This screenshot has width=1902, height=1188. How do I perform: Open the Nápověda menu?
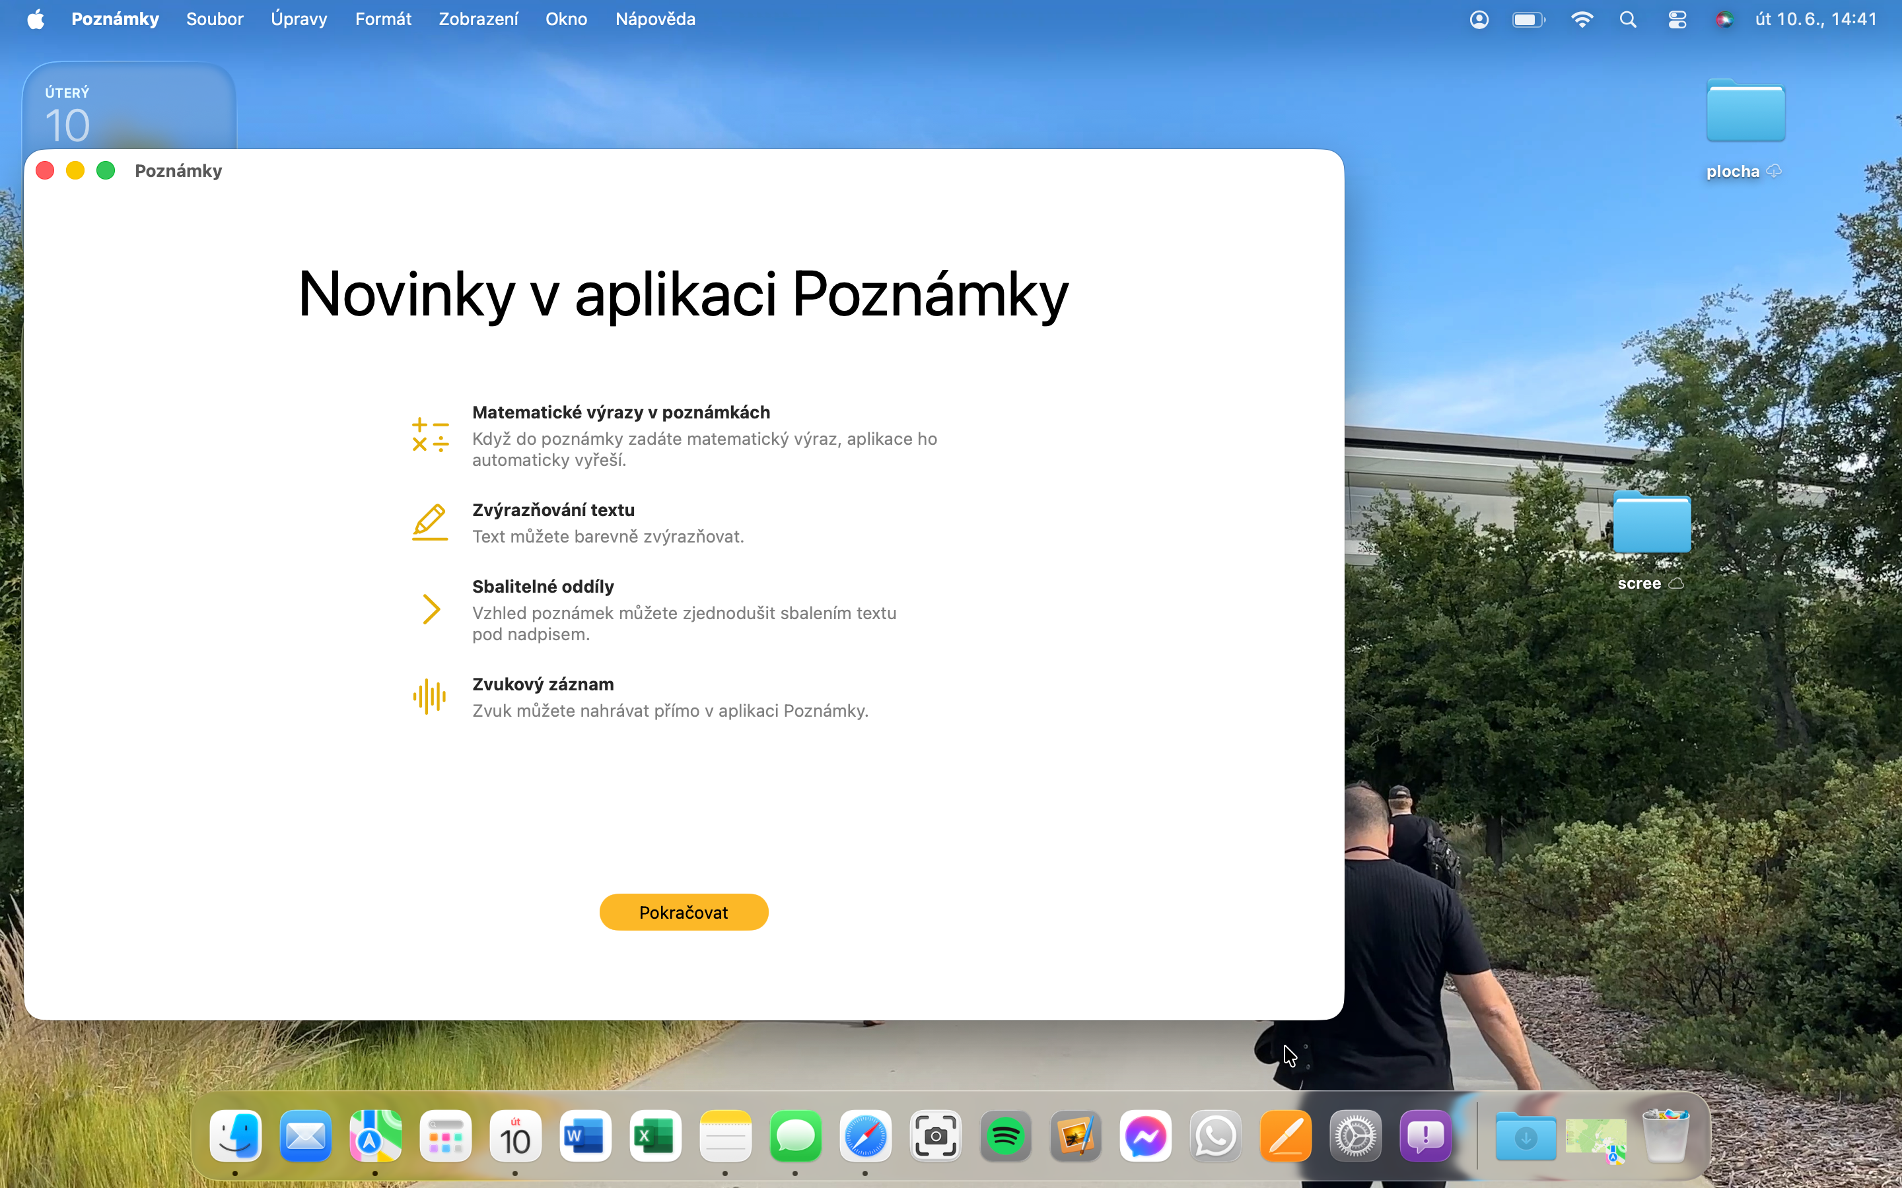point(654,19)
